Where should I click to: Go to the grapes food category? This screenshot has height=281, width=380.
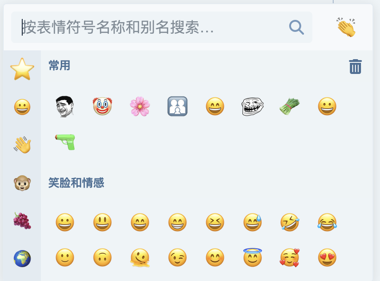[x=22, y=220]
